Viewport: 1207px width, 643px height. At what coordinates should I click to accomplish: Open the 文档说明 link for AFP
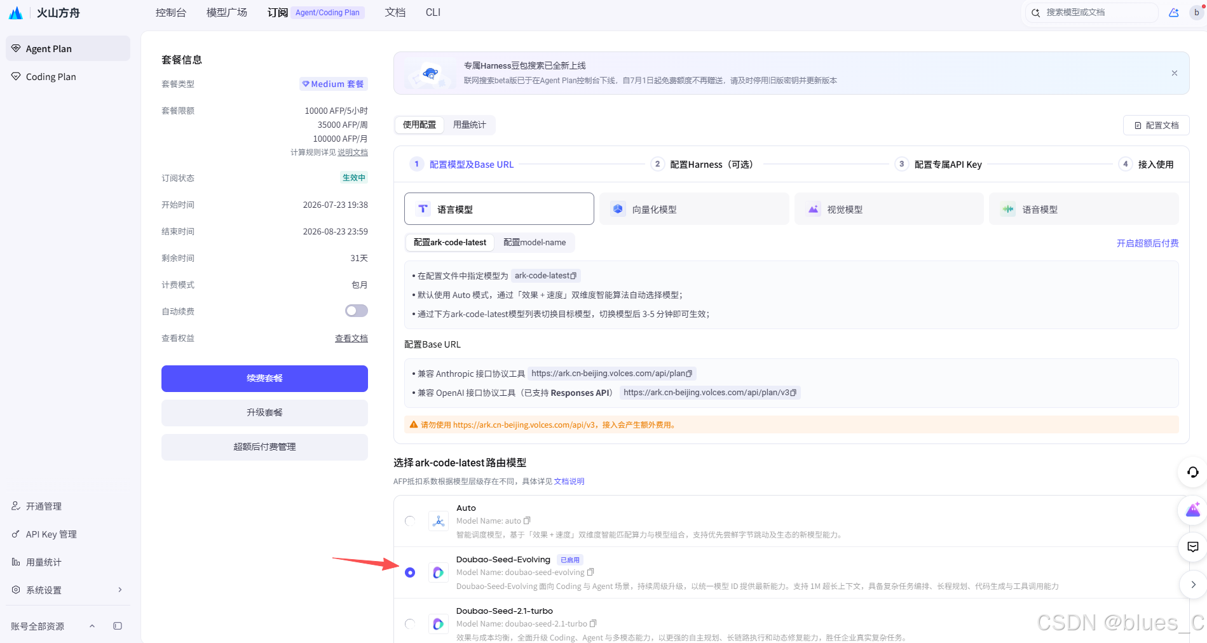coord(569,482)
